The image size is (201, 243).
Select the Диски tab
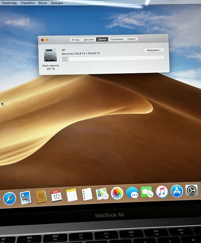click(102, 40)
